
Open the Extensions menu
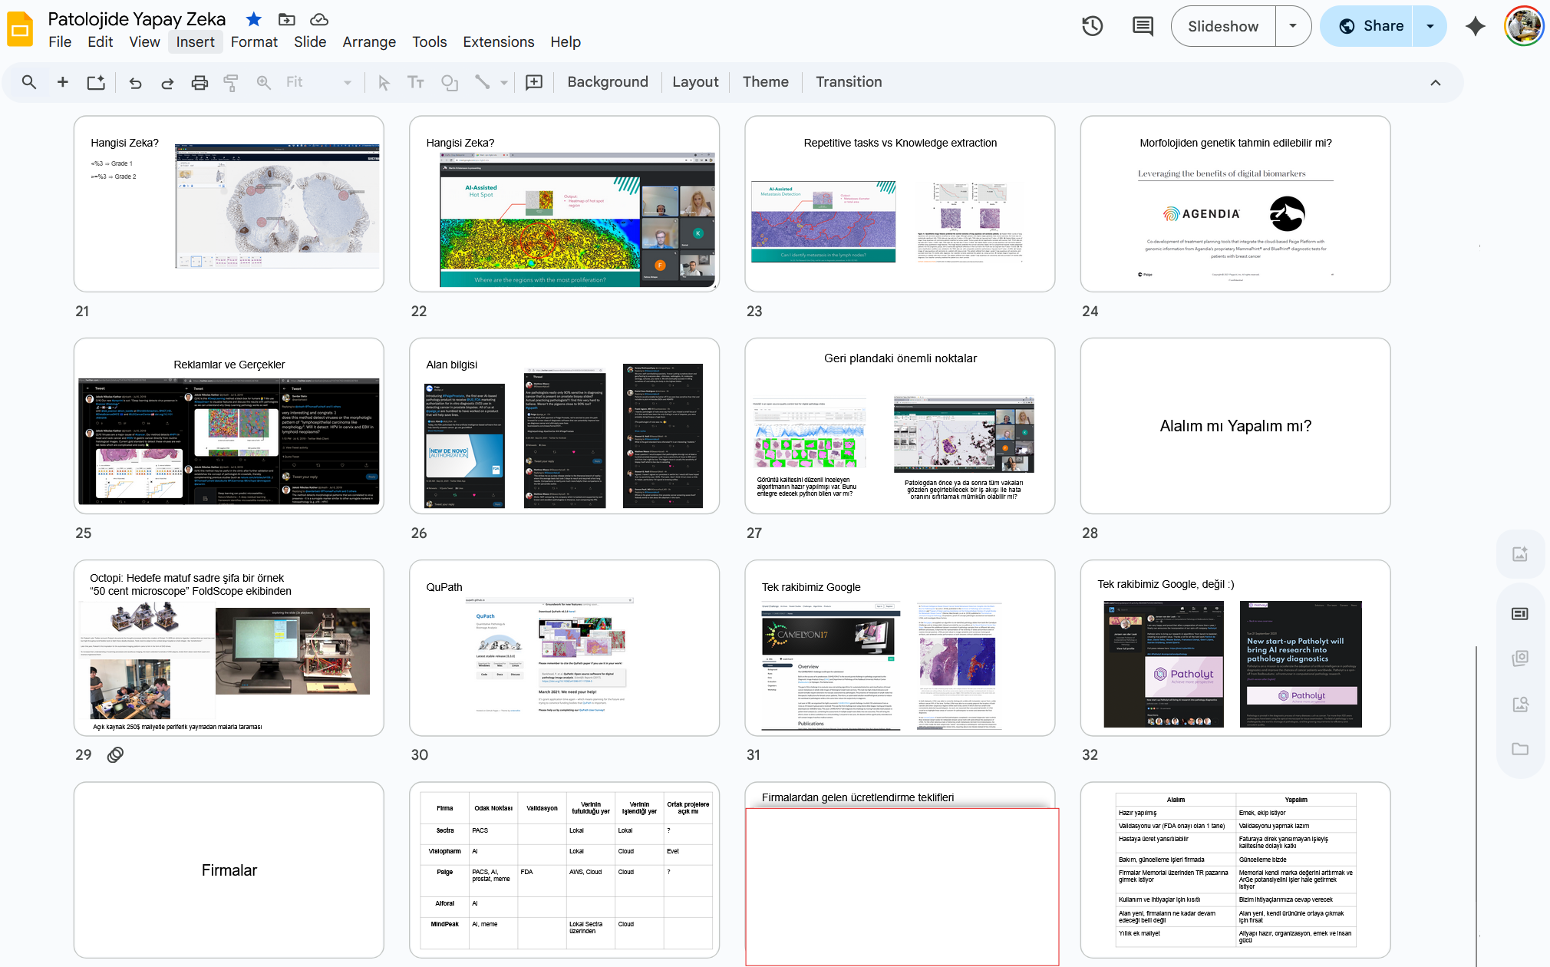pyautogui.click(x=498, y=42)
